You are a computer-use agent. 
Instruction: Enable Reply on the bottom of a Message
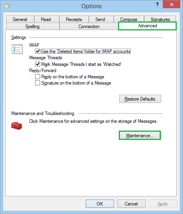(x=37, y=77)
